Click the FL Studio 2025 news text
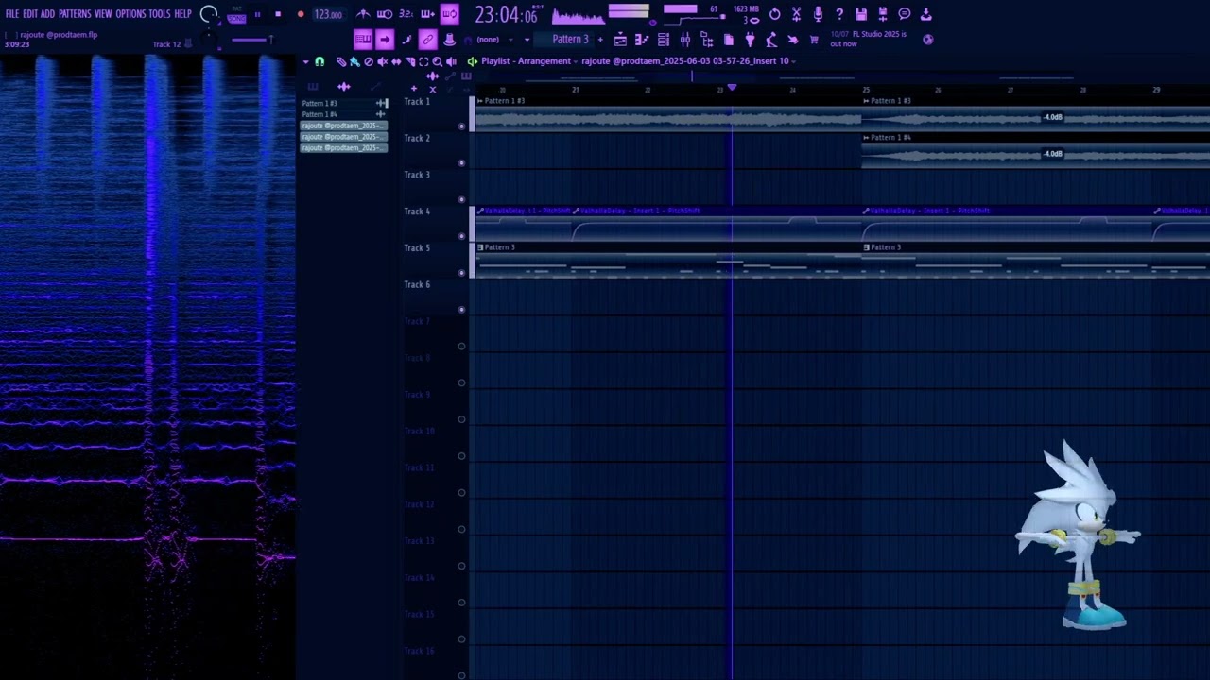The width and height of the screenshot is (1210, 680). tap(869, 39)
